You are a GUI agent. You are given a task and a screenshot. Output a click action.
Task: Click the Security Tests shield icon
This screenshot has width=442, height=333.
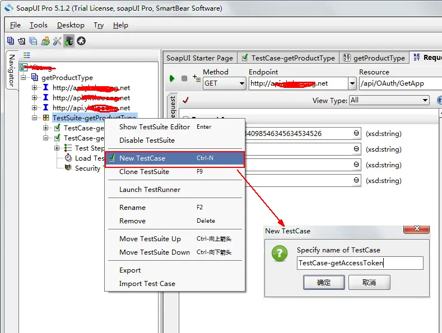pyautogui.click(x=68, y=168)
